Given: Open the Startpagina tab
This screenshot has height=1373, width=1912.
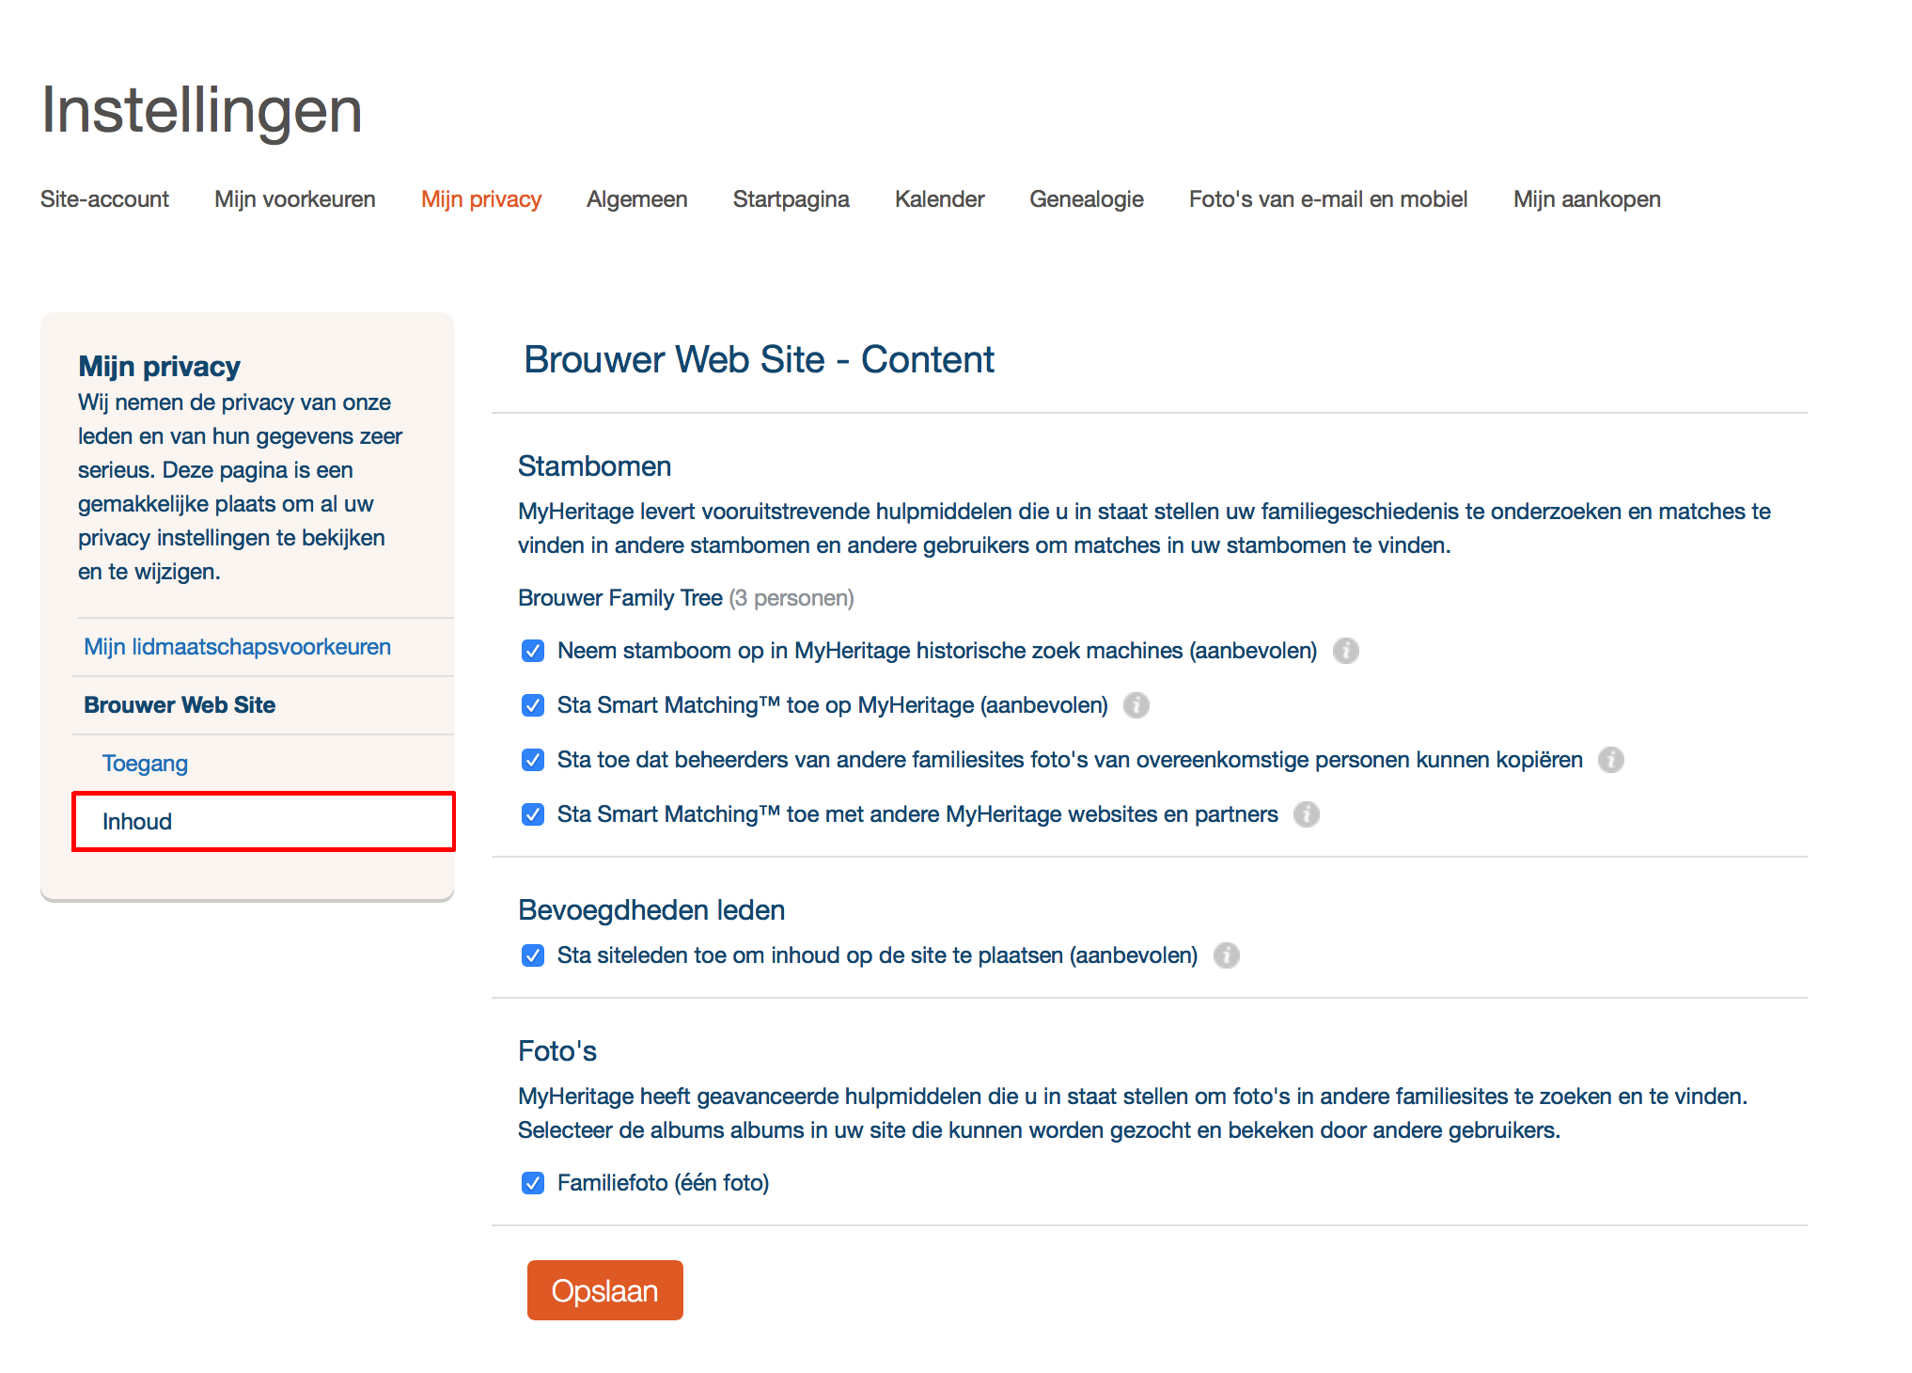Looking at the screenshot, I should 791,199.
